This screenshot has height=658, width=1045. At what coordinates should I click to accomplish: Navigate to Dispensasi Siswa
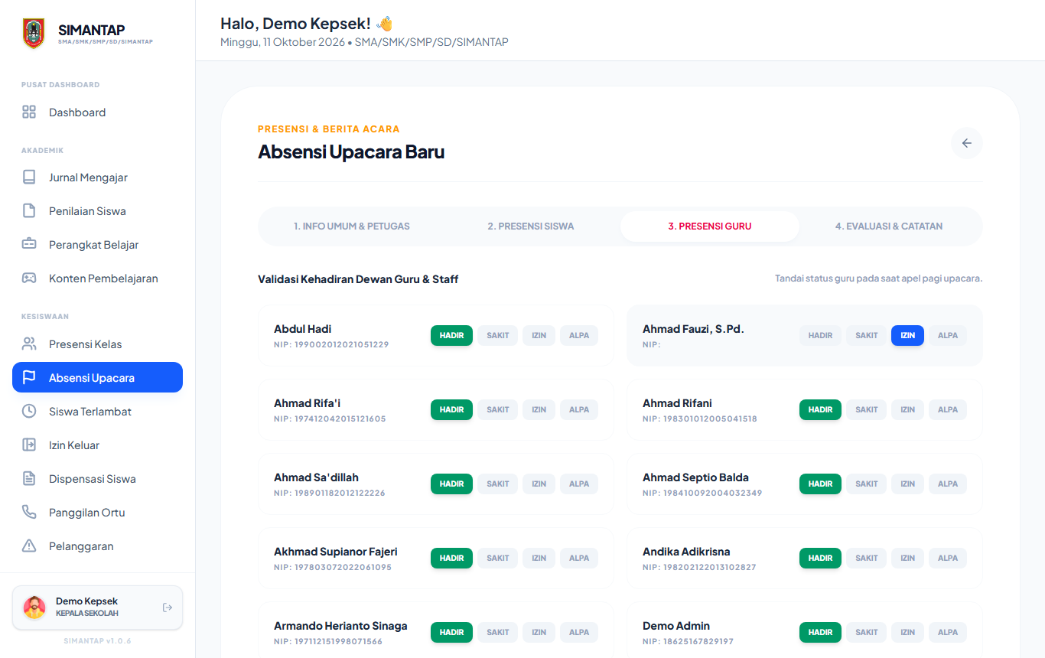(x=97, y=479)
